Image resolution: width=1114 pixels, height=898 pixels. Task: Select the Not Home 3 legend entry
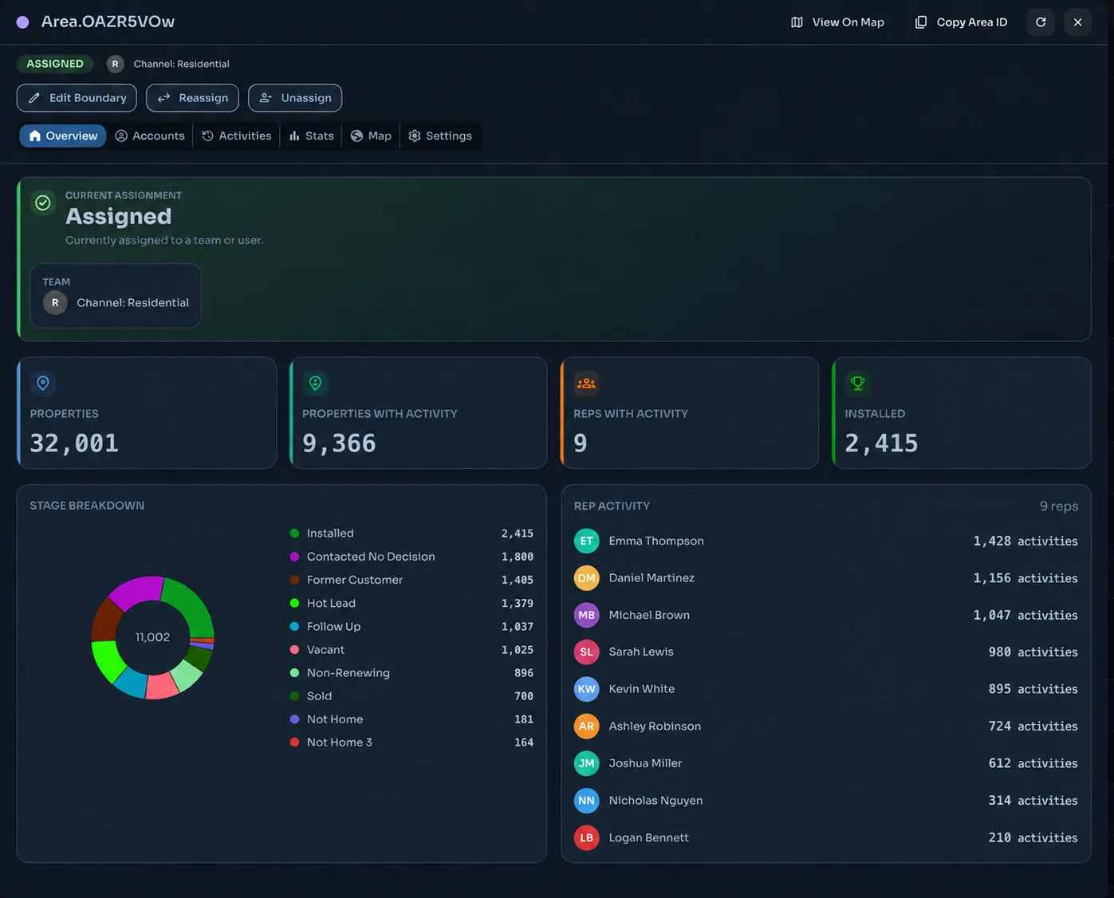coord(411,742)
